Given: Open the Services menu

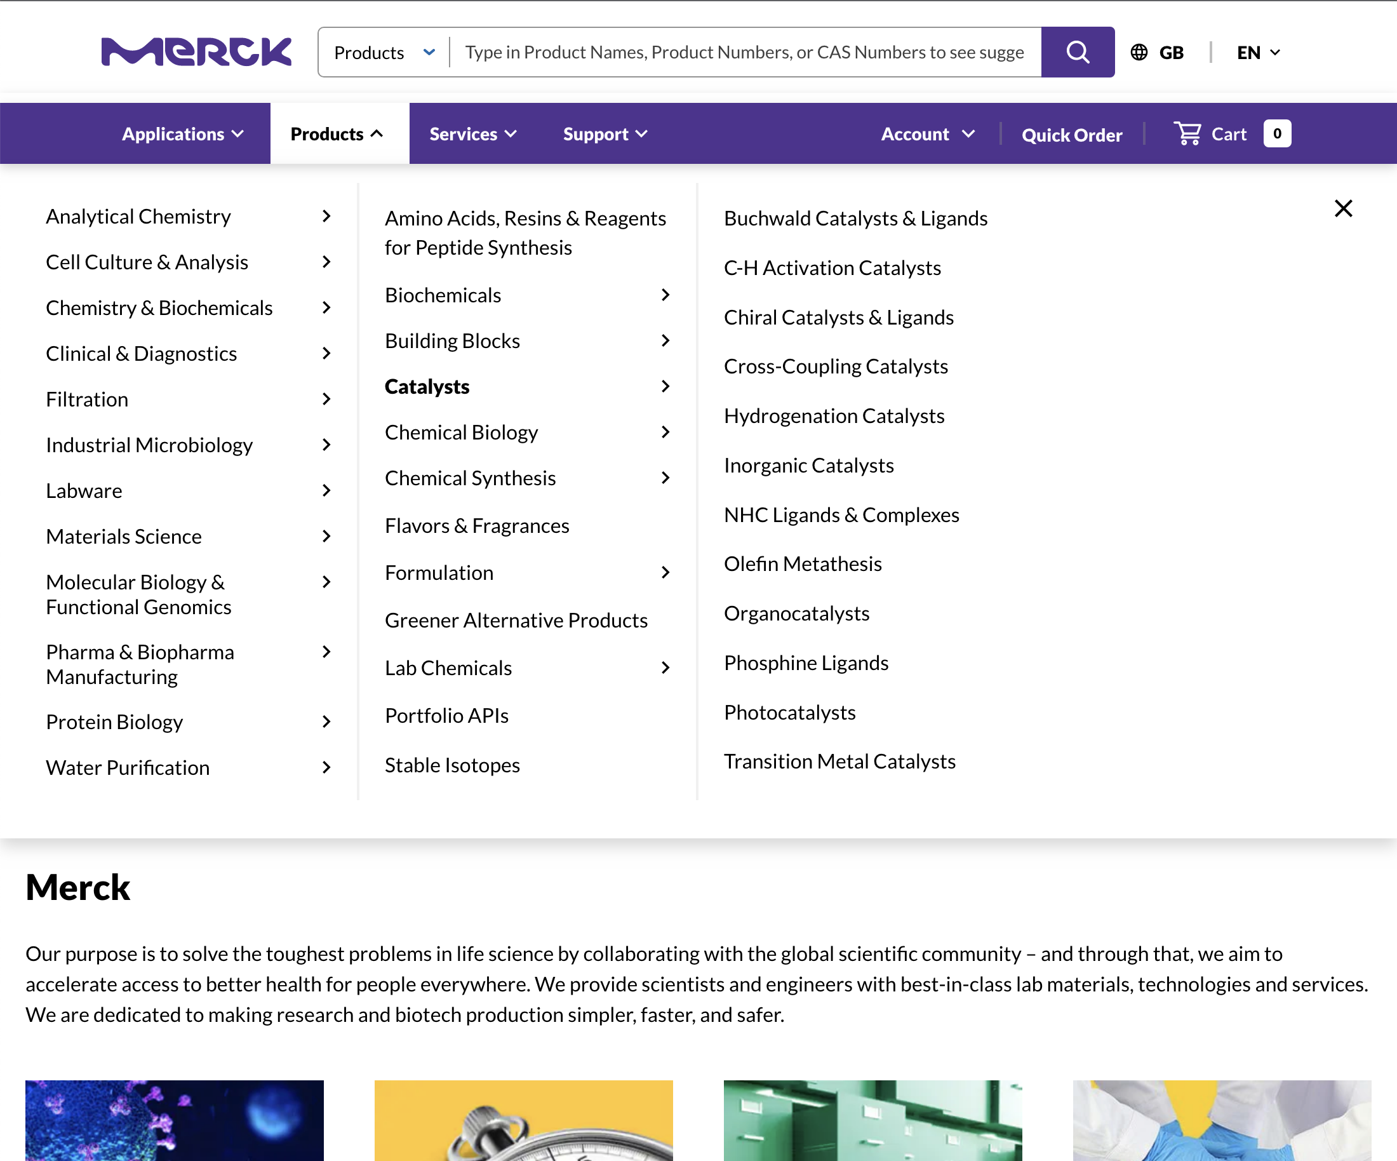Looking at the screenshot, I should coord(472,133).
